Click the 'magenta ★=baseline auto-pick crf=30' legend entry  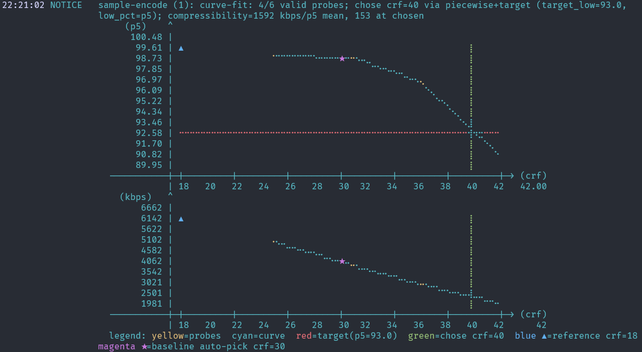192,347
